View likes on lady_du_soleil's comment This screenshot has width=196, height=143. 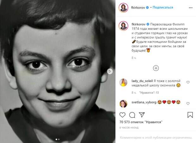click(149, 93)
